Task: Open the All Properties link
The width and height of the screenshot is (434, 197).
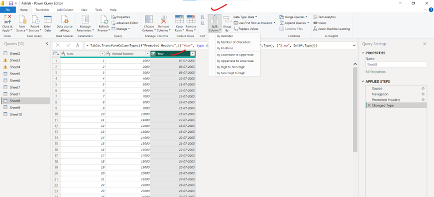Action: 376,72
